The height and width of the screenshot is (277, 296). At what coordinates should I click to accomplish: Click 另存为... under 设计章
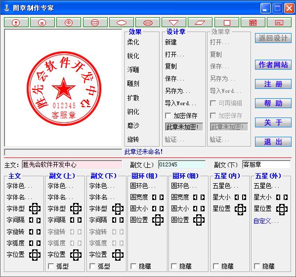click(177, 91)
